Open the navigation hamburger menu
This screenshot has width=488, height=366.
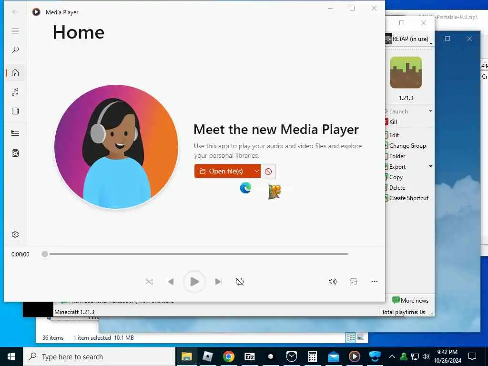(15, 31)
